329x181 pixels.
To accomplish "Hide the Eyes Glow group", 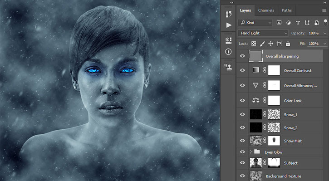I will click(242, 152).
